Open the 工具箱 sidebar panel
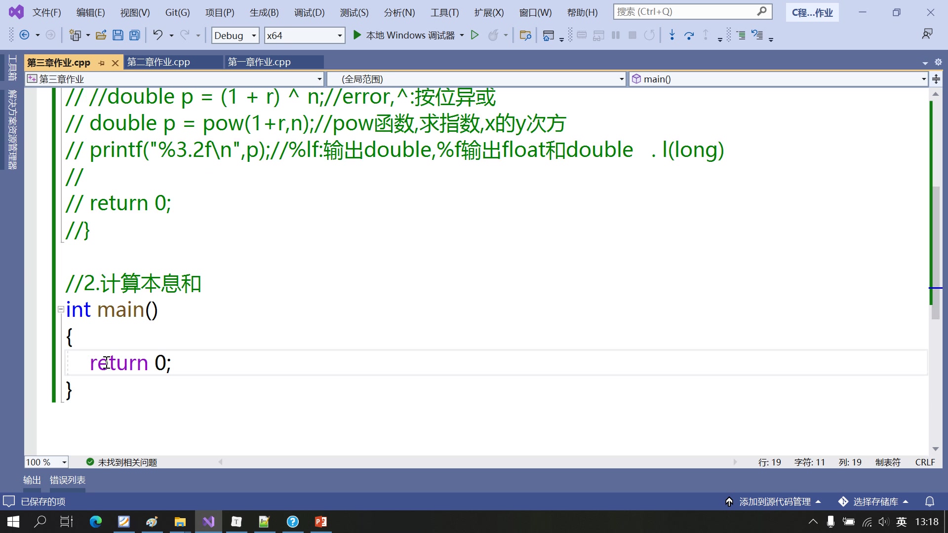The height and width of the screenshot is (533, 948). point(12,68)
